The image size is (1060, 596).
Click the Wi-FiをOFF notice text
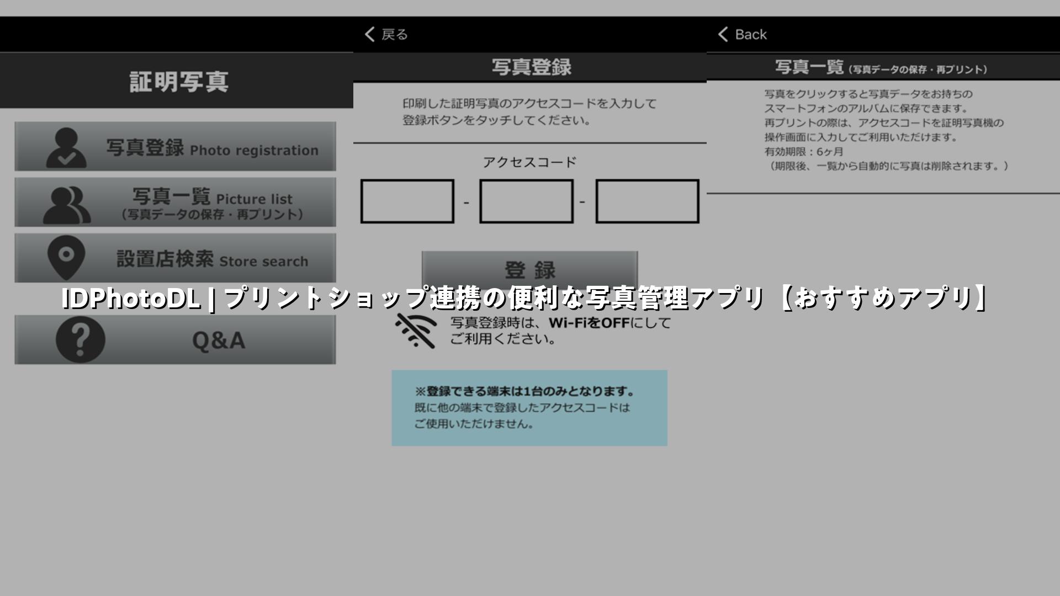click(x=560, y=331)
